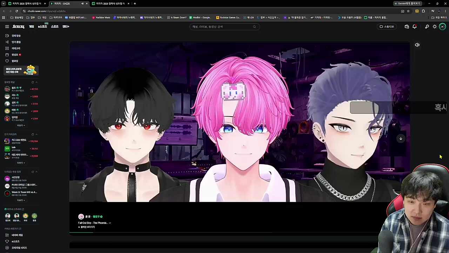
Task: Click the key icon in header
Action: pos(427,27)
